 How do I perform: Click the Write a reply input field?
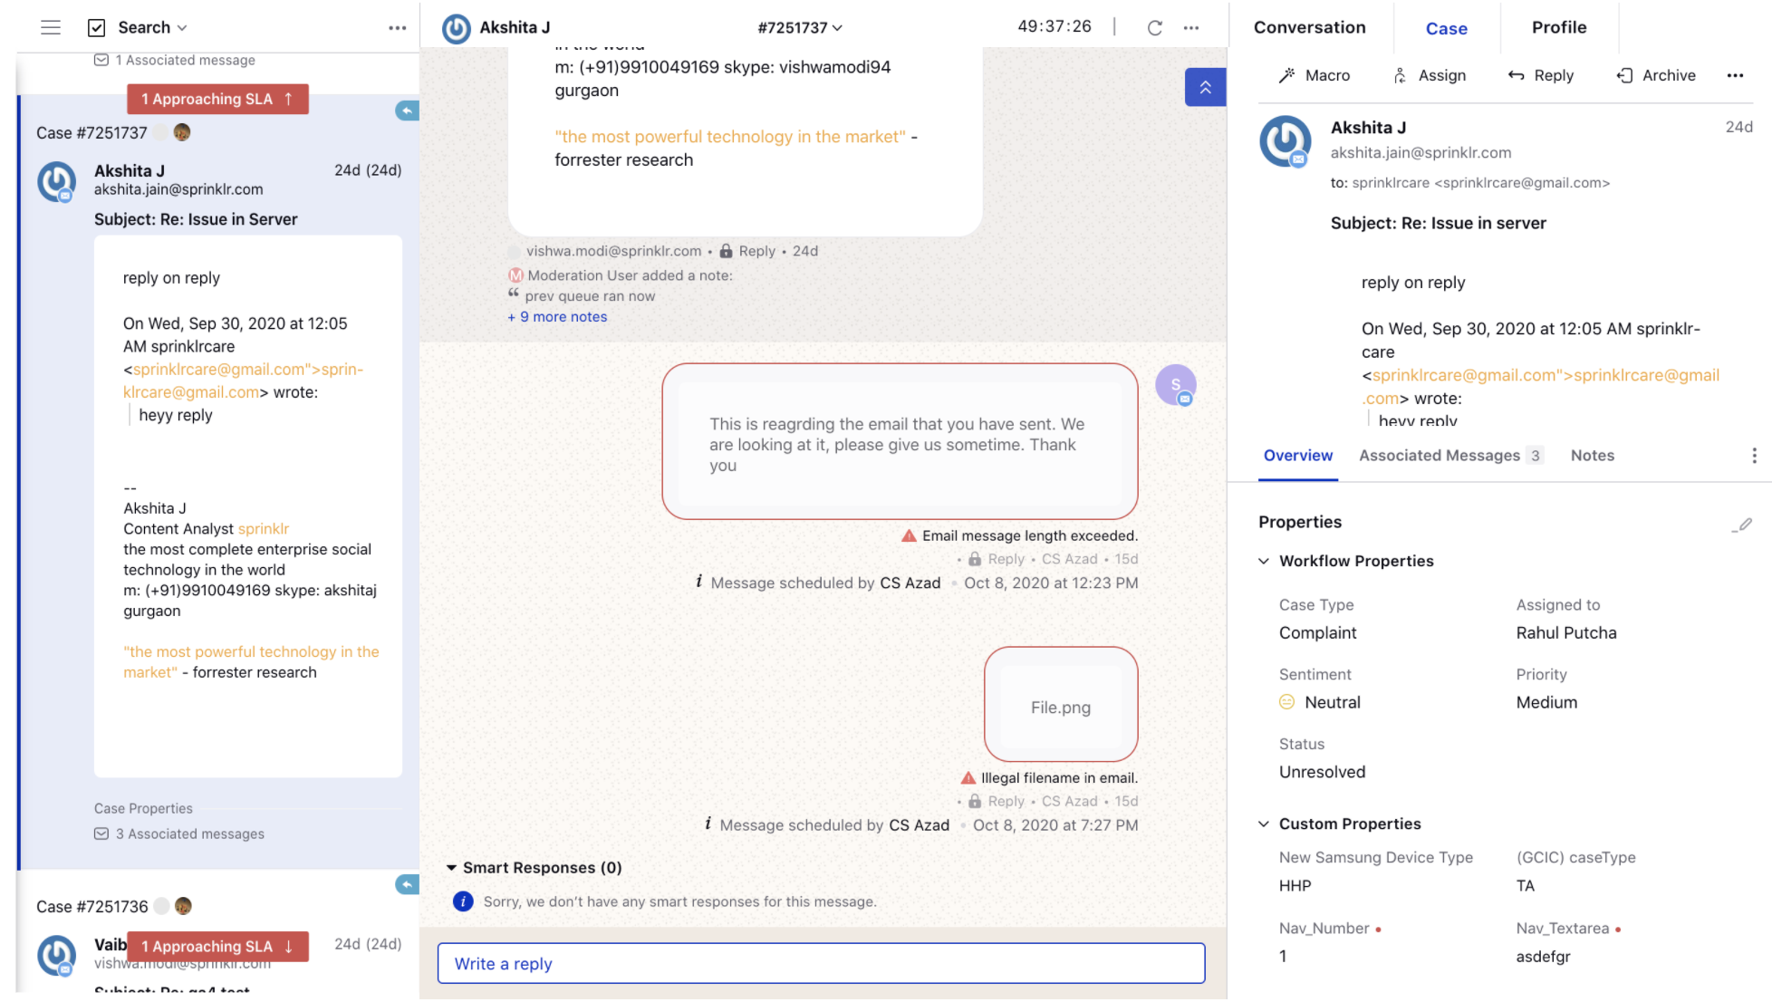pyautogui.click(x=823, y=963)
